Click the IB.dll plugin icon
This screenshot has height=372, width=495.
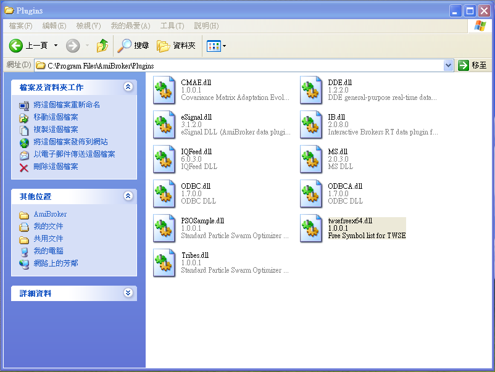[311, 125]
